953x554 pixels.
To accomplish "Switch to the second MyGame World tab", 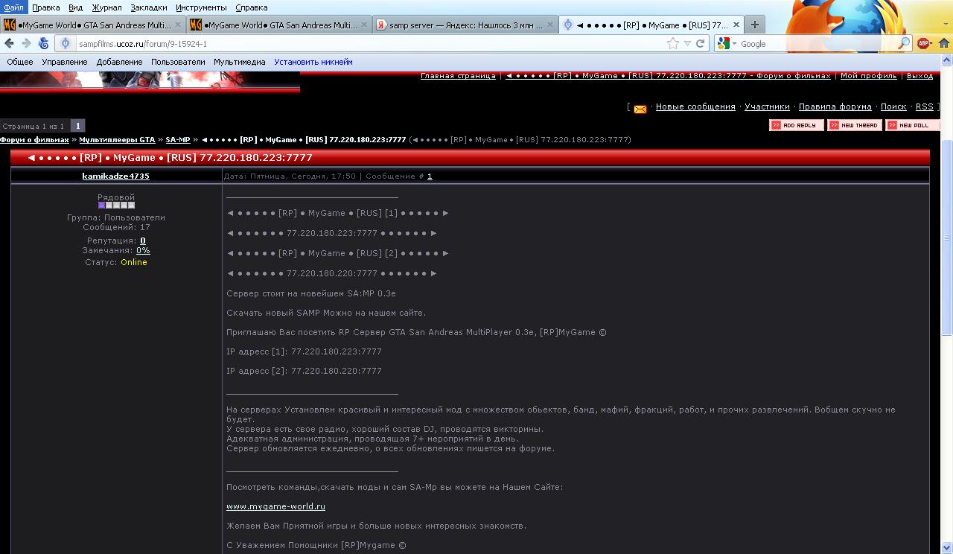I will pyautogui.click(x=278, y=25).
